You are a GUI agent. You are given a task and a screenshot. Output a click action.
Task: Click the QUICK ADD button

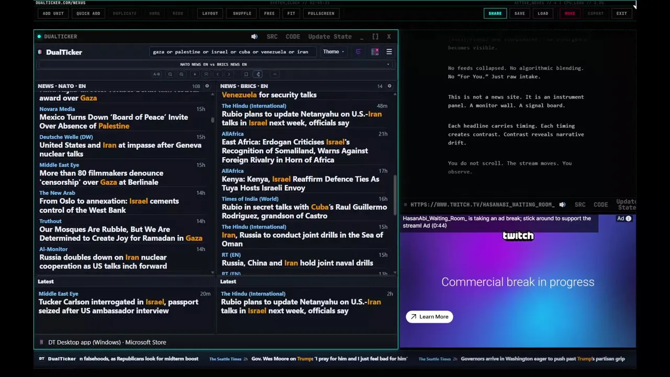pyautogui.click(x=88, y=14)
